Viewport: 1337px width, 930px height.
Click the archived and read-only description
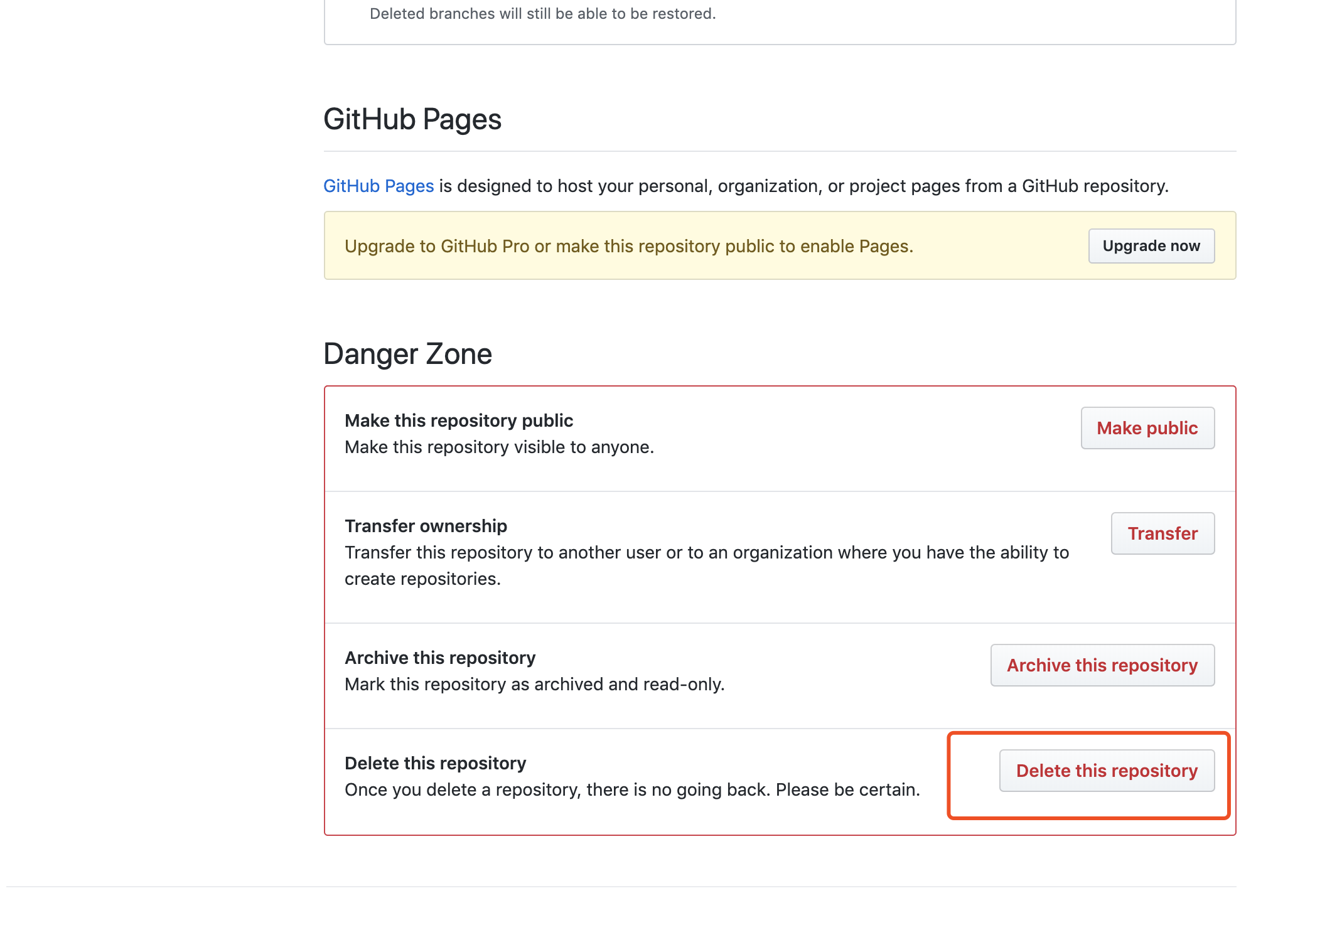(x=534, y=684)
